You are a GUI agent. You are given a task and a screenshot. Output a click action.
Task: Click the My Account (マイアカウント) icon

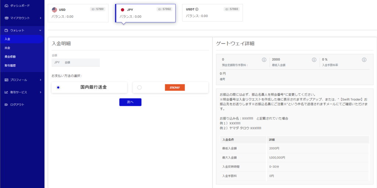pos(6,18)
